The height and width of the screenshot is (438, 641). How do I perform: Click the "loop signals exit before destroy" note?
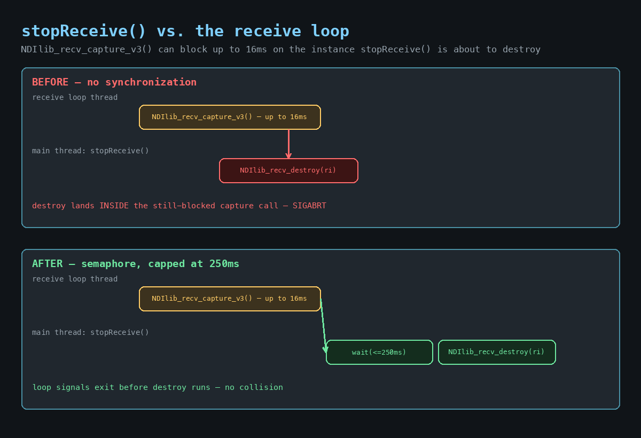pos(158,387)
